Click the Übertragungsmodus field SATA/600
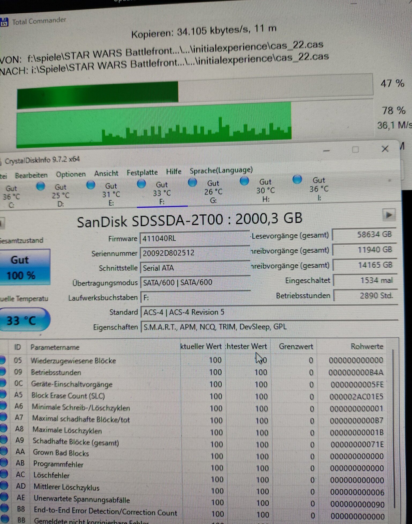 195,282
